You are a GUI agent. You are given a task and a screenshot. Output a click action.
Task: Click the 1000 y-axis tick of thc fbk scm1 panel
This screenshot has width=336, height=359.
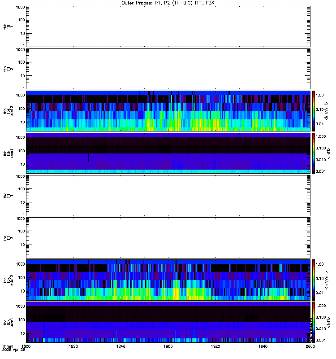pos(20,306)
